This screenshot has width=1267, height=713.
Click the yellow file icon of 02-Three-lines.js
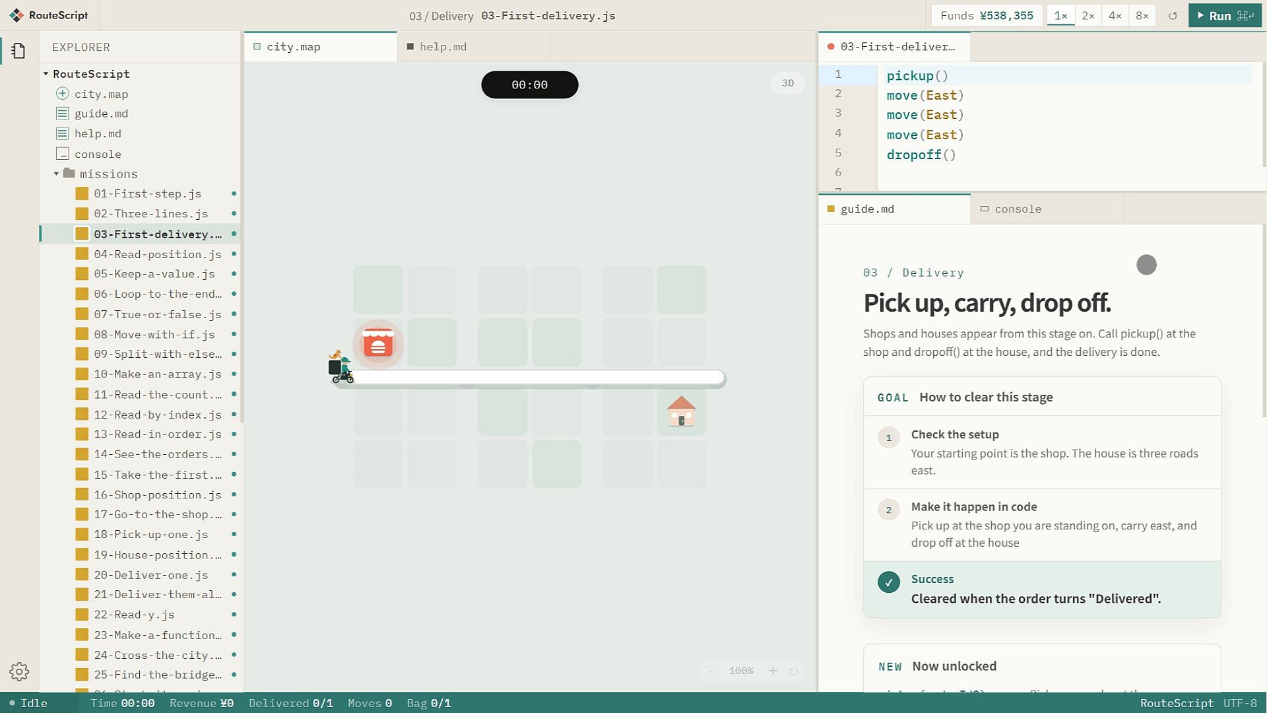[82, 213]
